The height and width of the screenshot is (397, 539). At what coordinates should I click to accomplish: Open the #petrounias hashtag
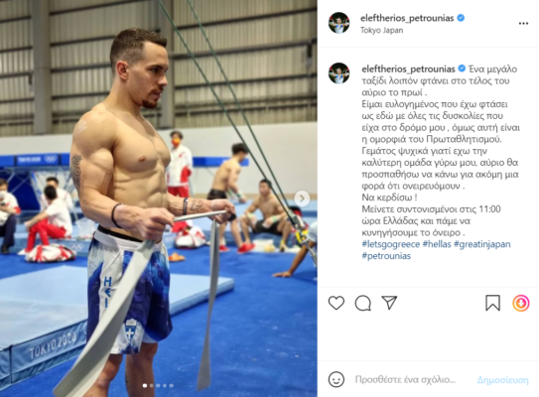point(386,256)
